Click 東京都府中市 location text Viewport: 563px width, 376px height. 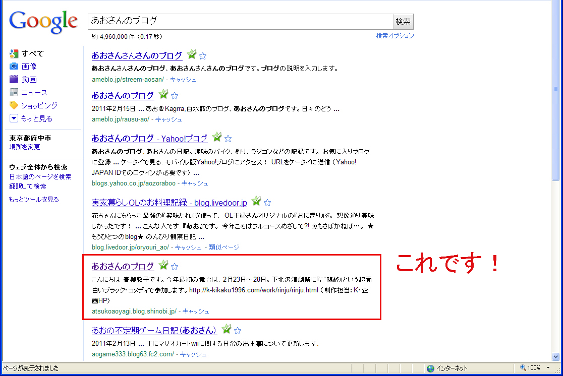coord(30,138)
